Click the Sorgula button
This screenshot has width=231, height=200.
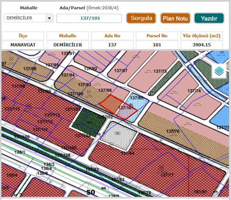tap(141, 18)
